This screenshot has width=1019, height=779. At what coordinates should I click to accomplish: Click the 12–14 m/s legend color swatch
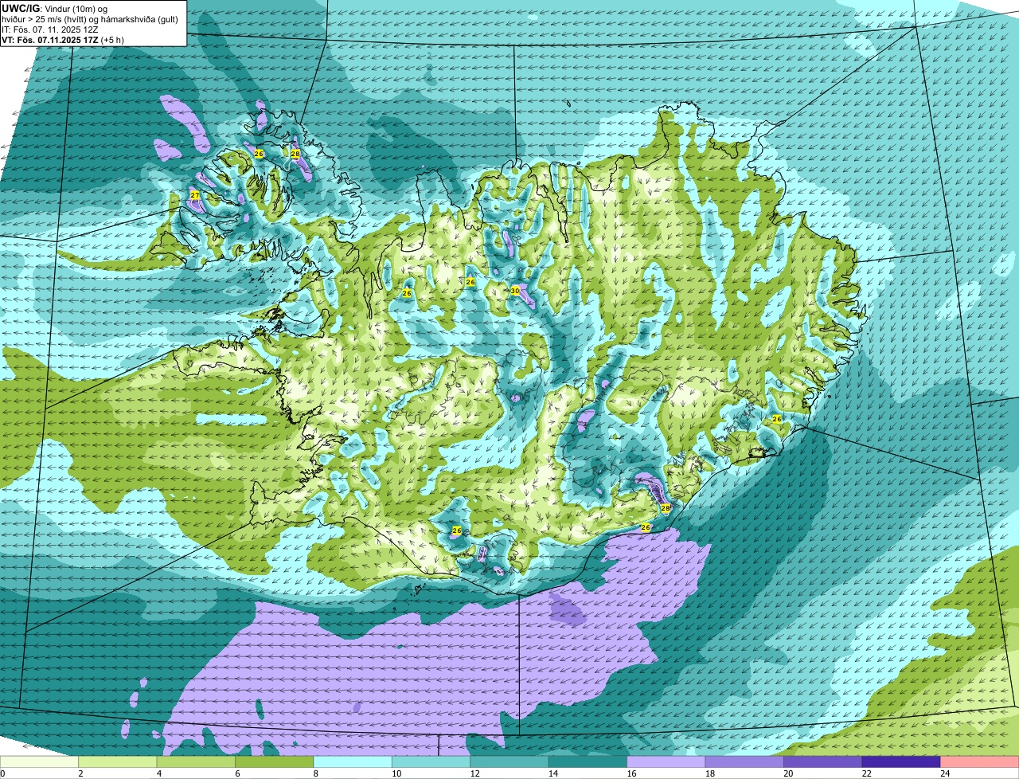coord(509,761)
